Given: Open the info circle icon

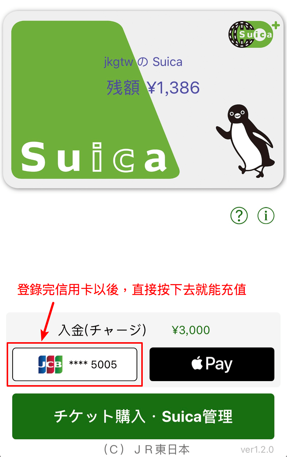Looking at the screenshot, I should [266, 215].
